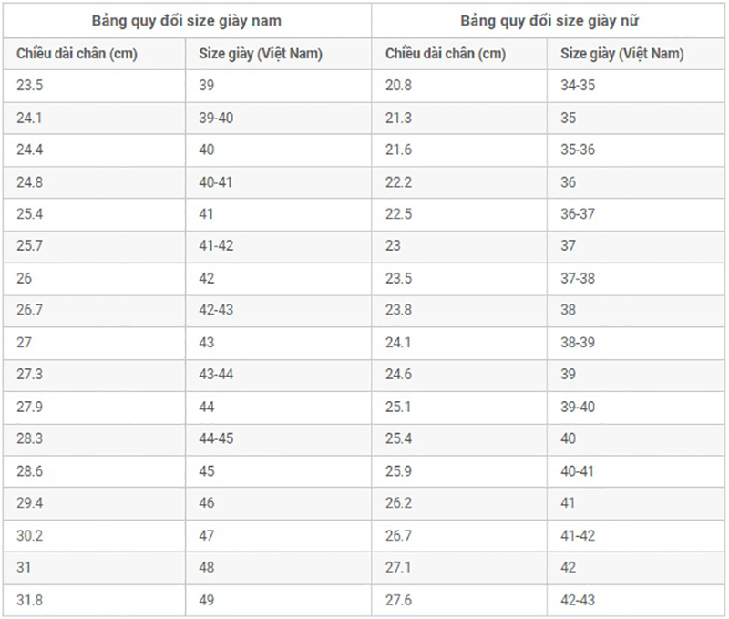Select the size 43-44 cell
Image resolution: width=729 pixels, height=619 pixels.
pos(216,375)
